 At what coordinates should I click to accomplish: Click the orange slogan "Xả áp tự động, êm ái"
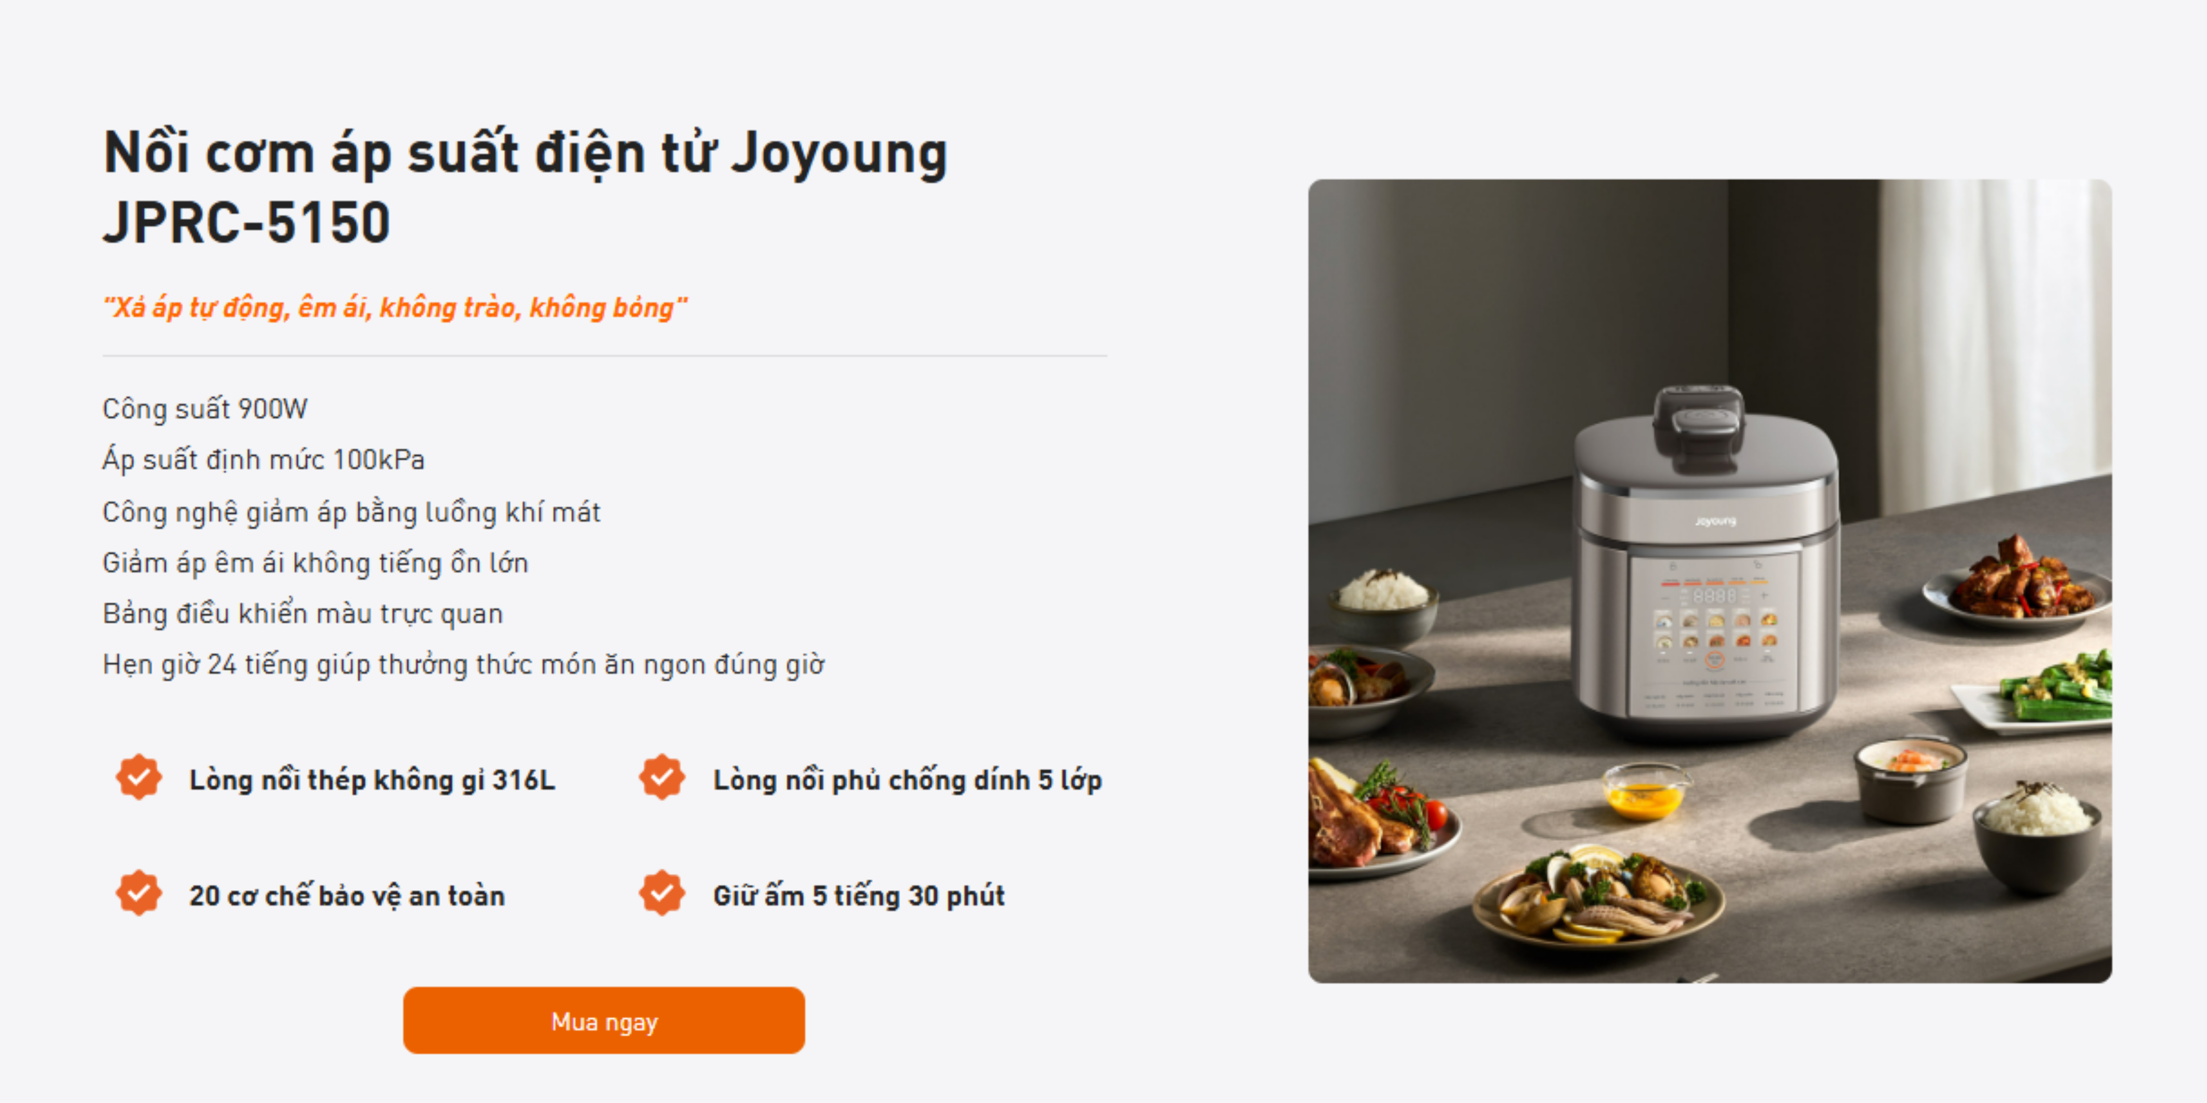click(395, 308)
